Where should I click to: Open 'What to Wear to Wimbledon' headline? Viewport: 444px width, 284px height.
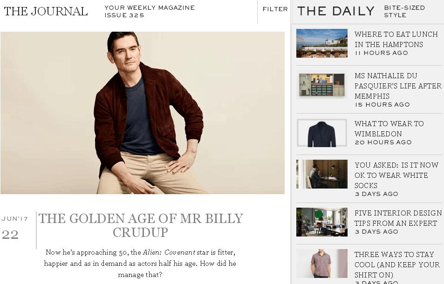click(x=389, y=128)
